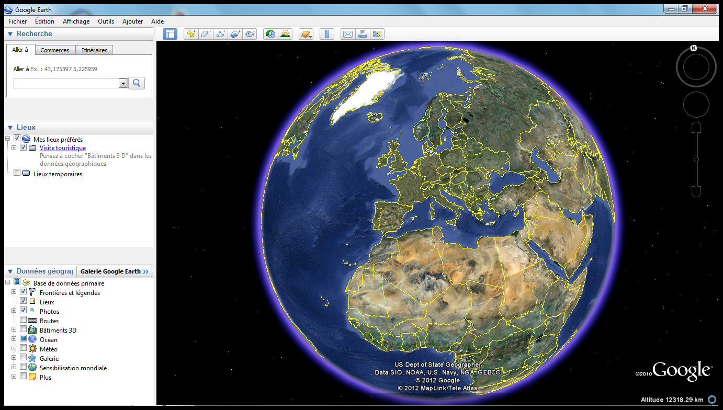The image size is (723, 410).
Task: Click the Record a Tour camera icon
Action: 251,34
